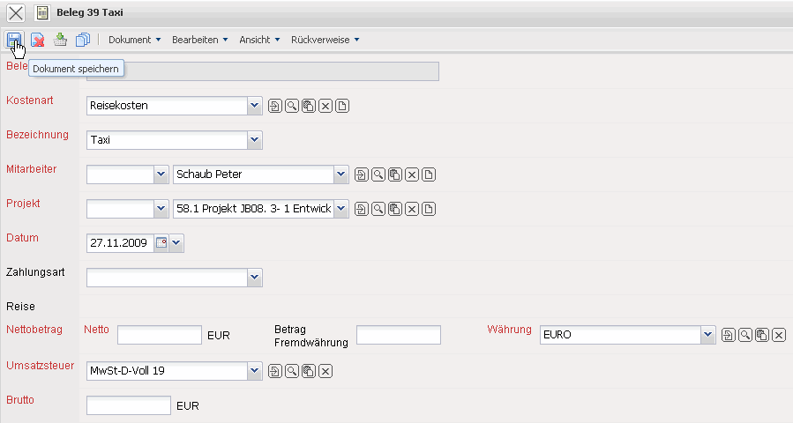Click the delete document red X icon
Screen dimensions: 793x423
tap(37, 40)
